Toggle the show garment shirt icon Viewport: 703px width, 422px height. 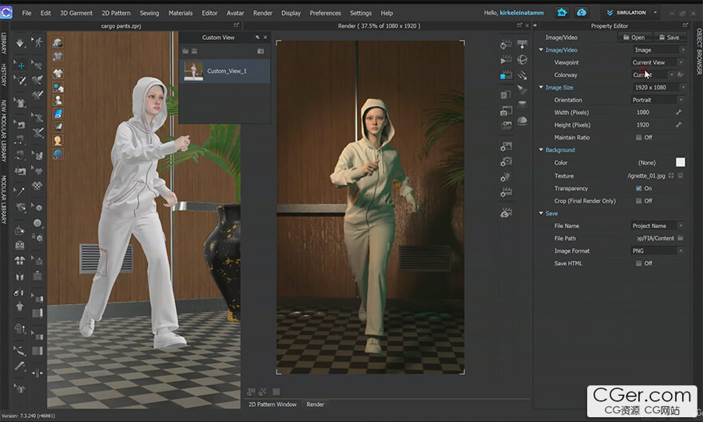pyautogui.click(x=58, y=73)
